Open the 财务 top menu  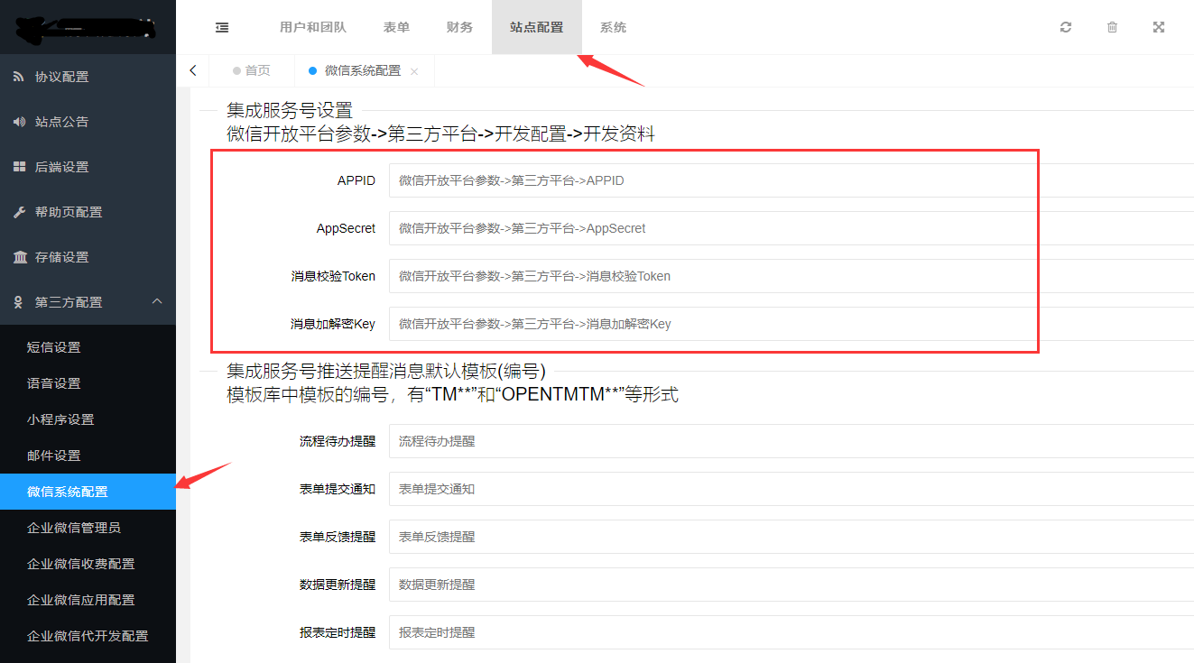[459, 28]
